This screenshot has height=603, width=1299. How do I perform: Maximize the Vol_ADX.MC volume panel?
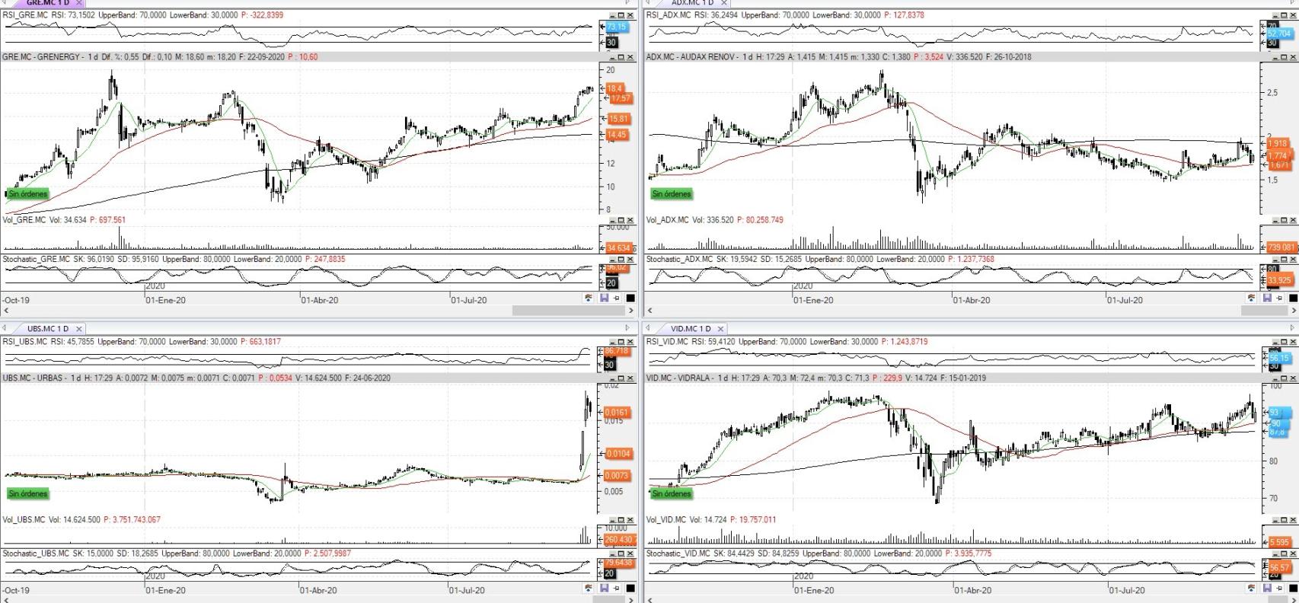(x=1284, y=220)
